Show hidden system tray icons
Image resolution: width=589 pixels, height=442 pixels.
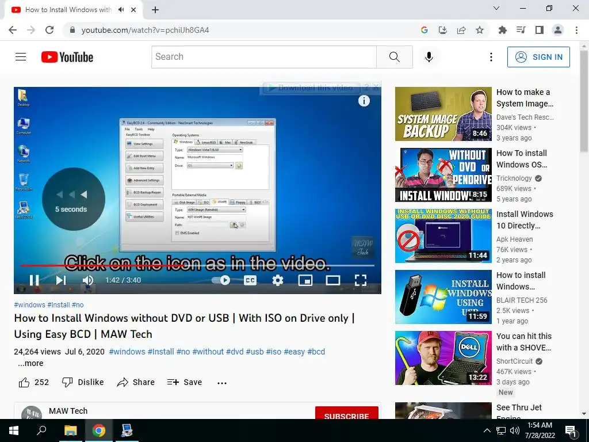(487, 430)
